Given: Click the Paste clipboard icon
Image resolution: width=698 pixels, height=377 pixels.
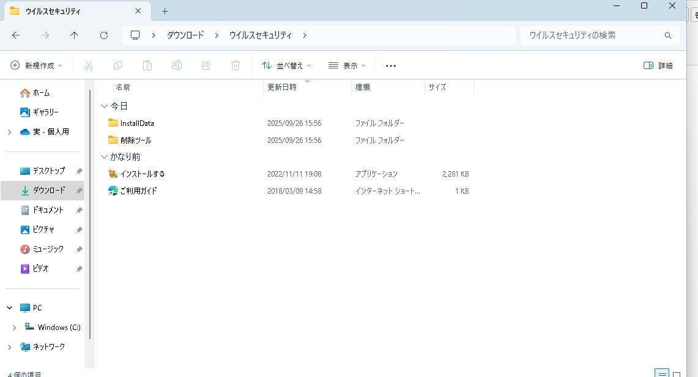Looking at the screenshot, I should [x=147, y=65].
